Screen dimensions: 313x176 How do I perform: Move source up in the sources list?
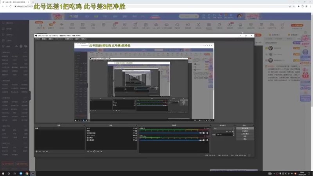tap(98, 151)
